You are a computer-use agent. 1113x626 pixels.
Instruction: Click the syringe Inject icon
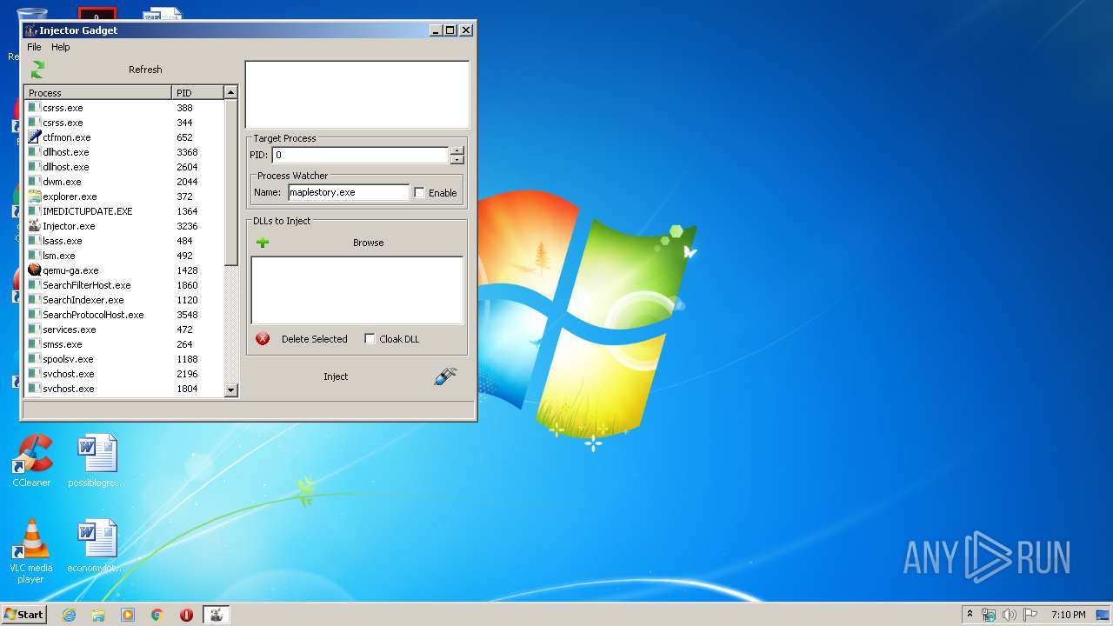pos(445,376)
